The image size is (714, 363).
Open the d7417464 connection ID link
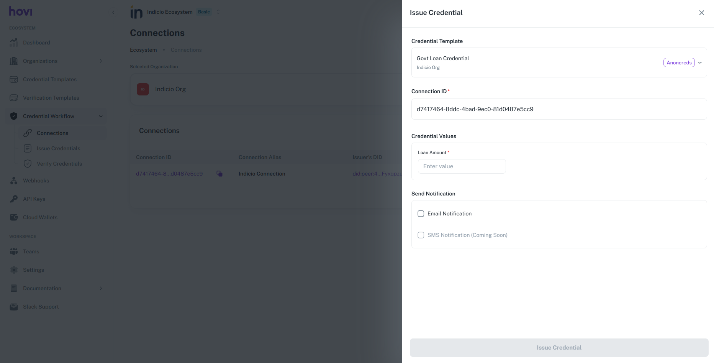pos(169,174)
